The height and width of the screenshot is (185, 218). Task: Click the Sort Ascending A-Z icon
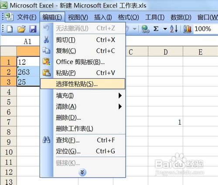(174, 29)
